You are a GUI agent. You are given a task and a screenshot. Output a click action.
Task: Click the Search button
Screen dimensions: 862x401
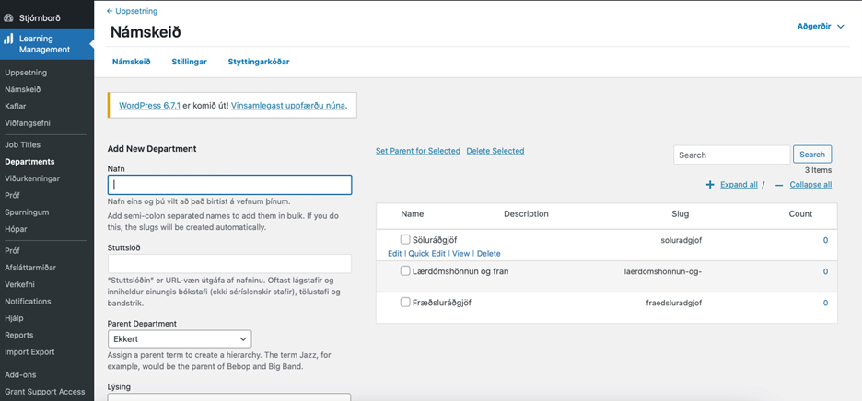point(812,155)
